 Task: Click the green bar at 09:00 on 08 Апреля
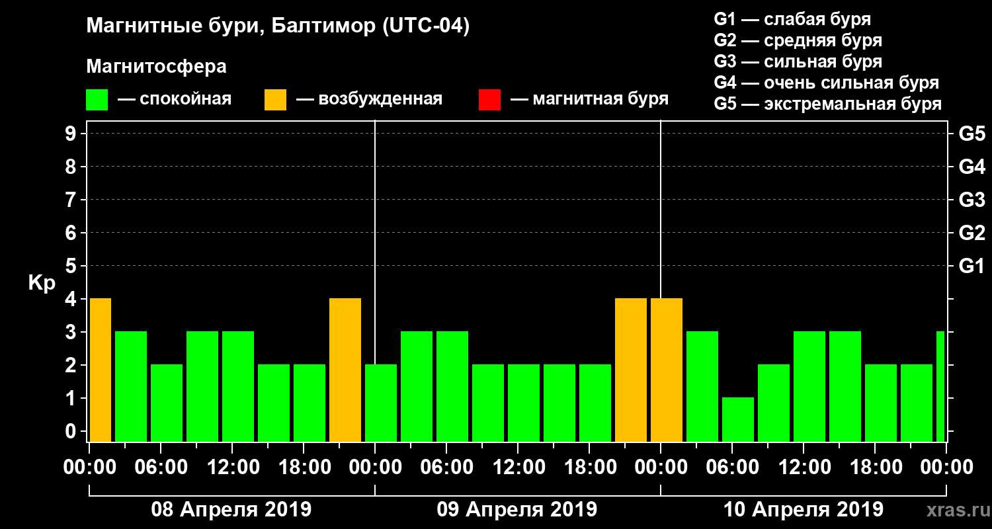(202, 386)
